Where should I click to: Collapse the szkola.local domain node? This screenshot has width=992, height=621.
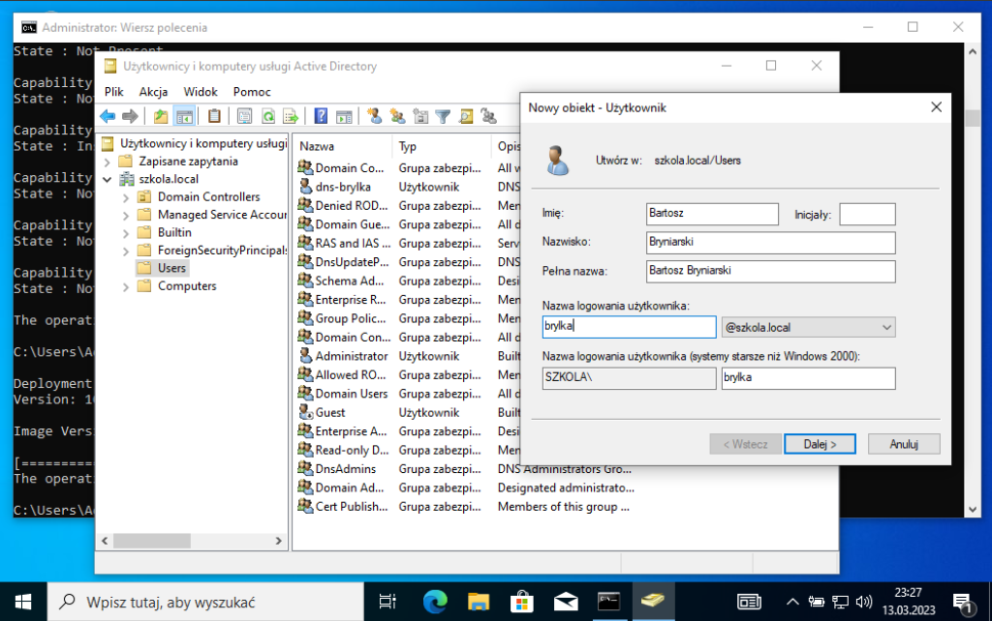107,179
